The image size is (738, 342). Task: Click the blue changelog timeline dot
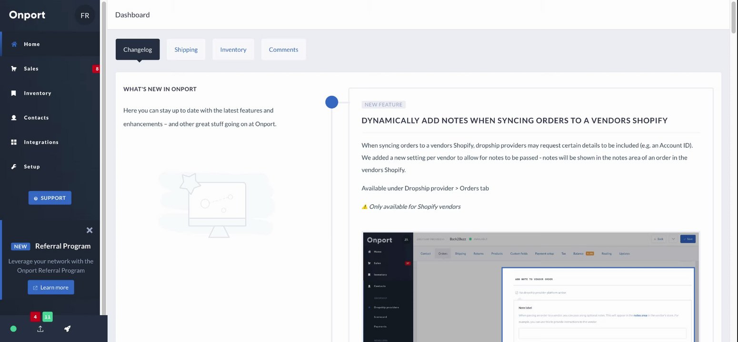332,102
